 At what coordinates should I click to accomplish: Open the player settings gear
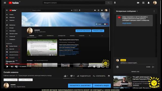click(94, 66)
